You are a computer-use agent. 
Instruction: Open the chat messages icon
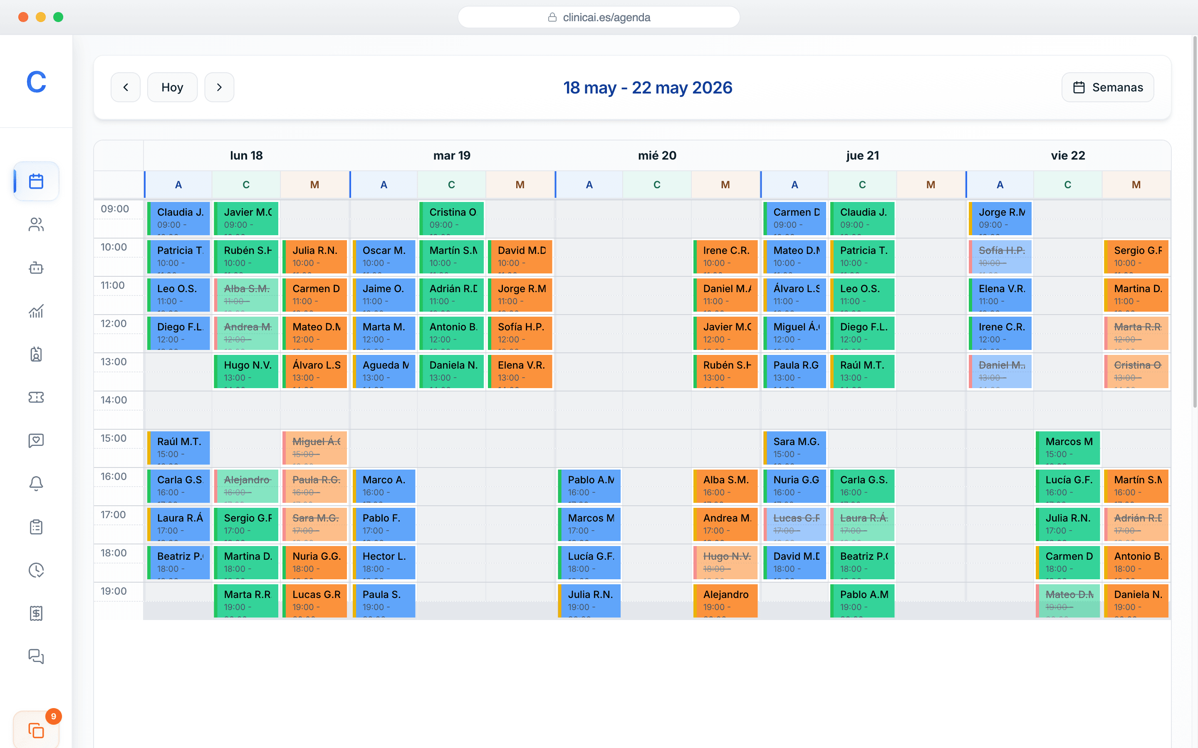click(x=36, y=656)
